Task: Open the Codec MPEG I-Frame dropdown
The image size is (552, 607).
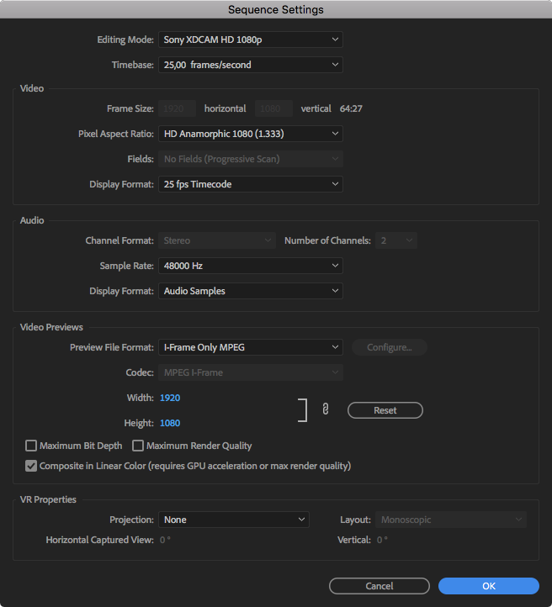Action: click(251, 372)
